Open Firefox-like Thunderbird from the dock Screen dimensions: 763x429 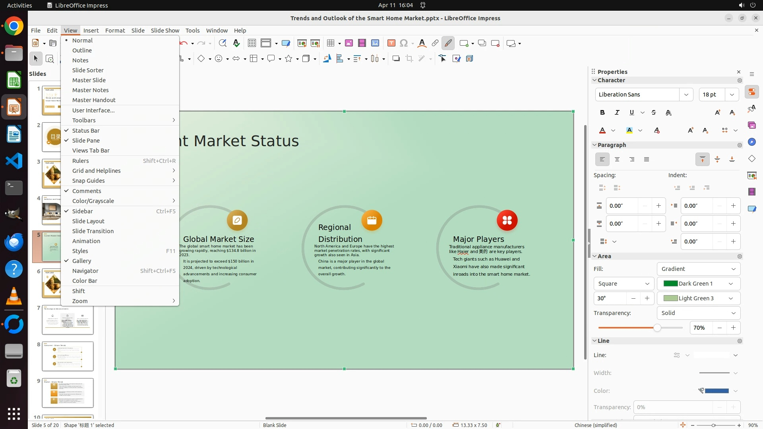coord(14,242)
